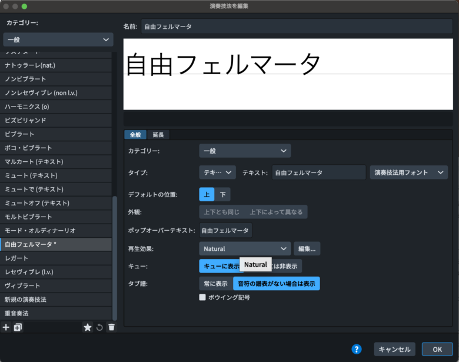Image resolution: width=459 pixels, height=362 pixels.
Task: Select ハーモニクス (o) in the list
Action: pos(56,107)
